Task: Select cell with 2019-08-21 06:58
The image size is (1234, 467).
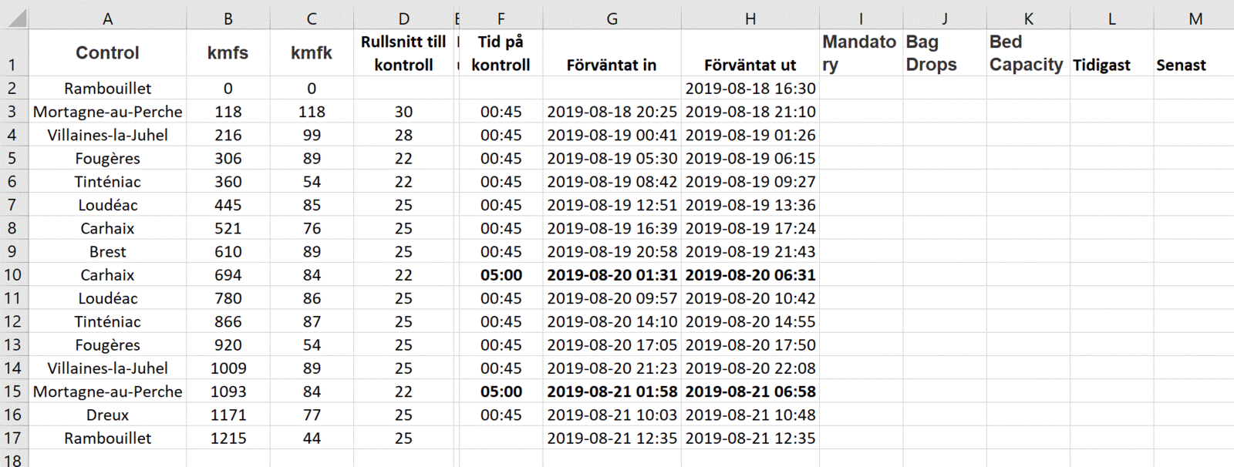Action: coord(750,391)
